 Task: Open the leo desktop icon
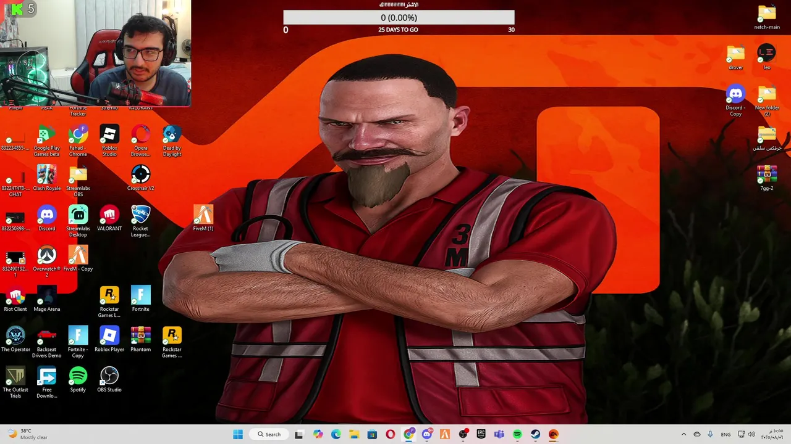[766, 57]
